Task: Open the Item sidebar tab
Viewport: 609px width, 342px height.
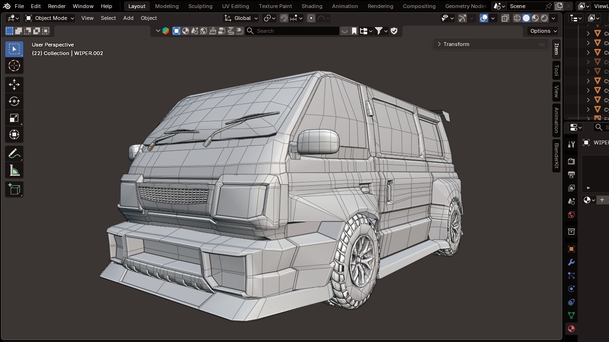Action: 556,48
